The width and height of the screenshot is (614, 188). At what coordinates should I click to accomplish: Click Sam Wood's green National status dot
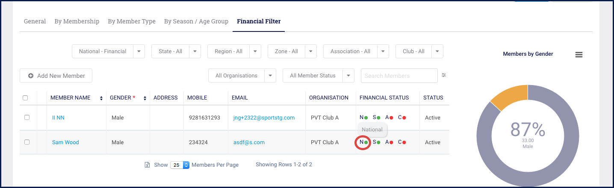click(366, 142)
